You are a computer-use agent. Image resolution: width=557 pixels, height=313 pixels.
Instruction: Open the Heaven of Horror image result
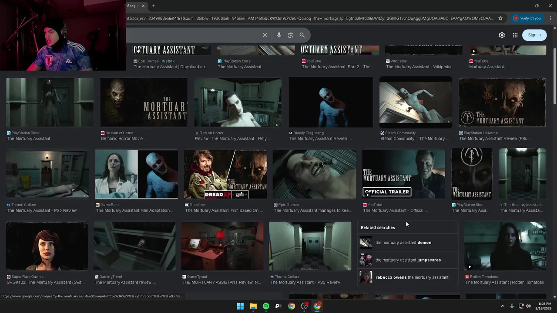[144, 103]
